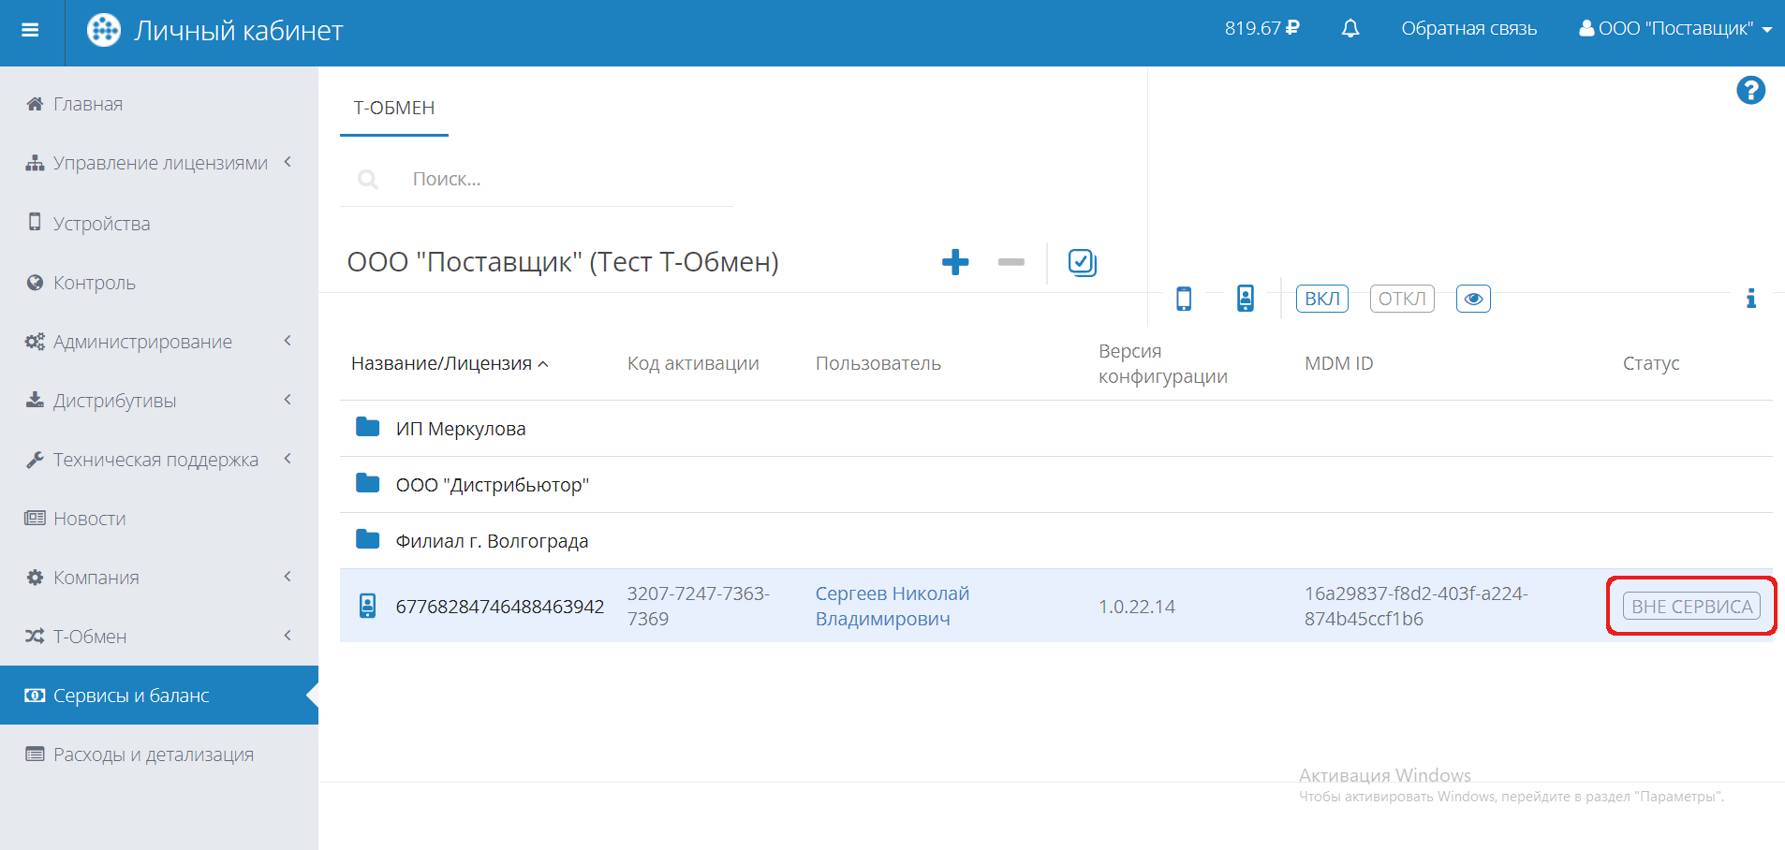
Task: Click the plus add icon
Action: (x=955, y=262)
